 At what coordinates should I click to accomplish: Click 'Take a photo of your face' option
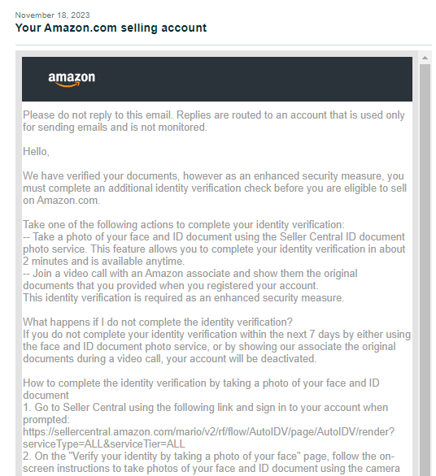pos(214,249)
